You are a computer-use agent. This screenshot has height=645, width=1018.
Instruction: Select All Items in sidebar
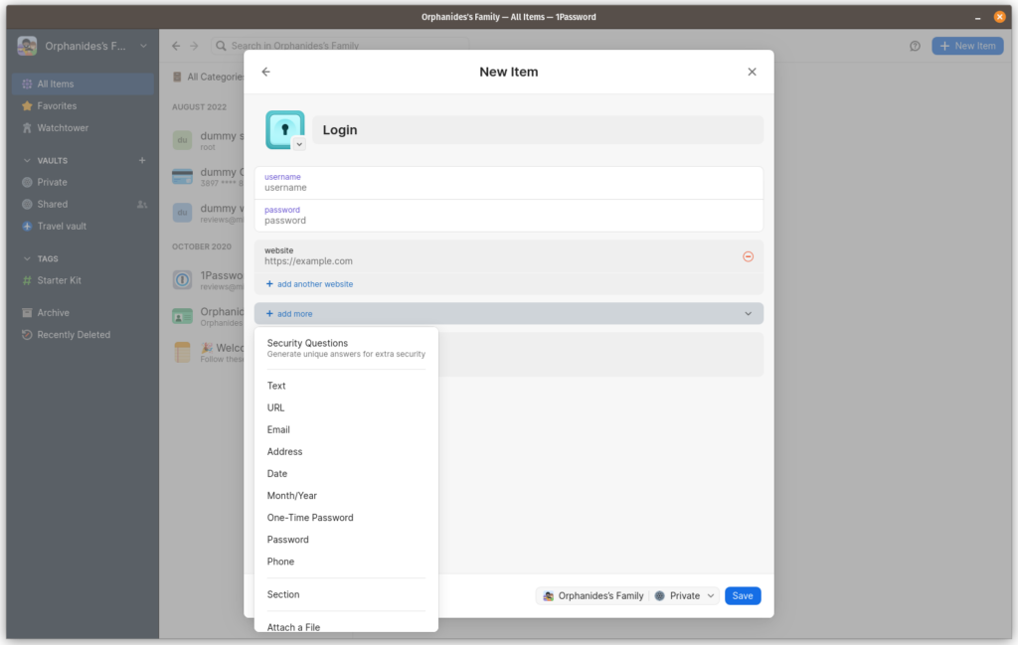click(84, 83)
